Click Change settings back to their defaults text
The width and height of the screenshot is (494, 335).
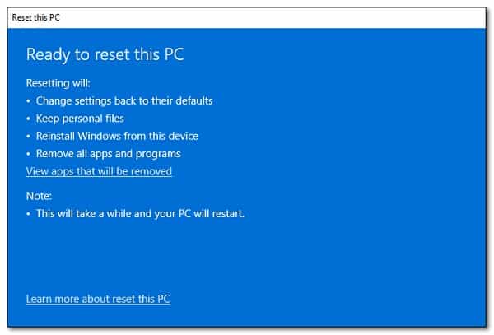(124, 100)
